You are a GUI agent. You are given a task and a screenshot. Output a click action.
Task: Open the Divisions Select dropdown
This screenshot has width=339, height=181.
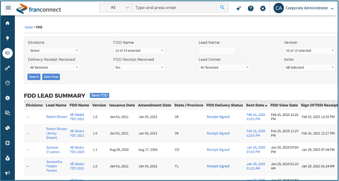(54, 51)
